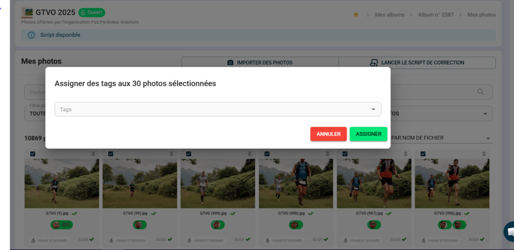Image resolution: width=514 pixels, height=250 pixels.
Task: Deselect the GTVO (996).jpg checkbox
Action: pos(423,154)
